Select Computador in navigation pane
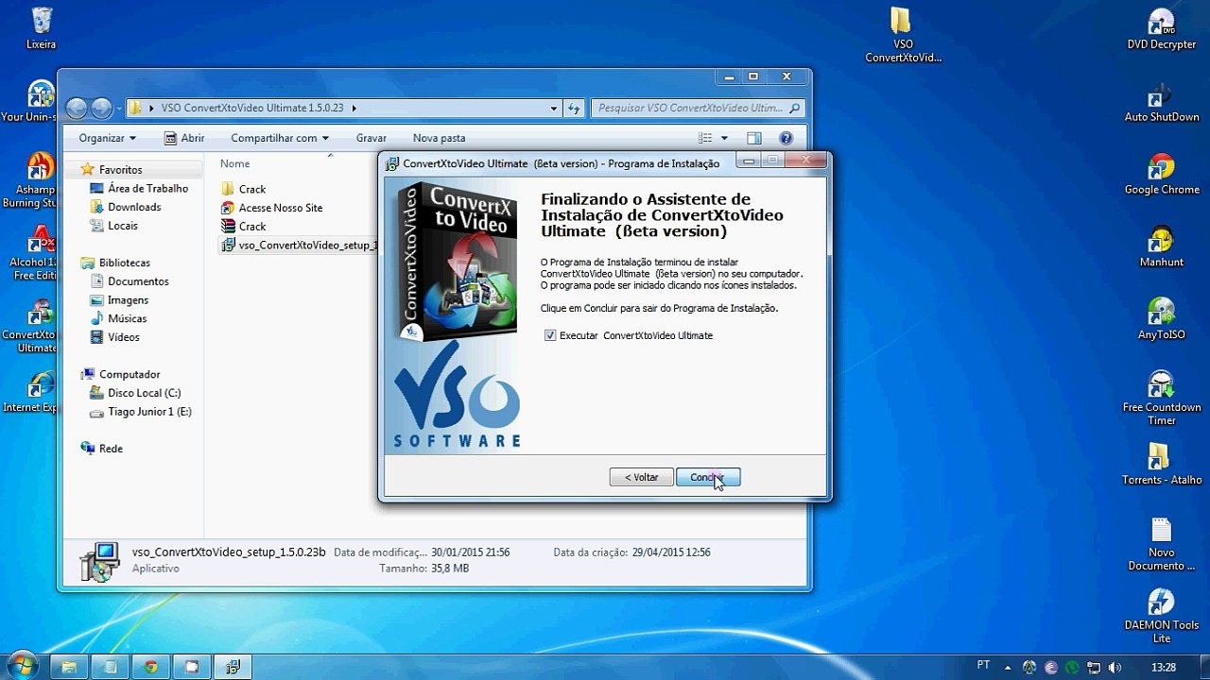 [130, 374]
